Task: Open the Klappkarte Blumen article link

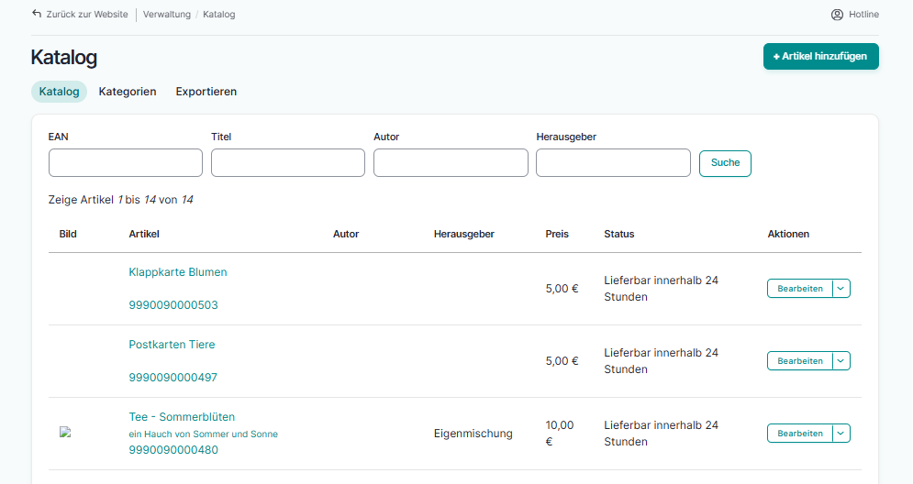Action: 178,272
